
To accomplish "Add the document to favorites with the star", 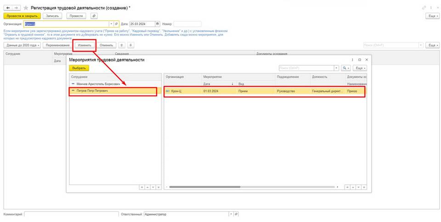I will tap(26, 8).
